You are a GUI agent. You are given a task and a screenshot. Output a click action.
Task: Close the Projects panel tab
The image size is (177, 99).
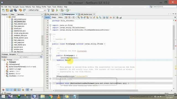pyautogui.click(x=9, y=15)
